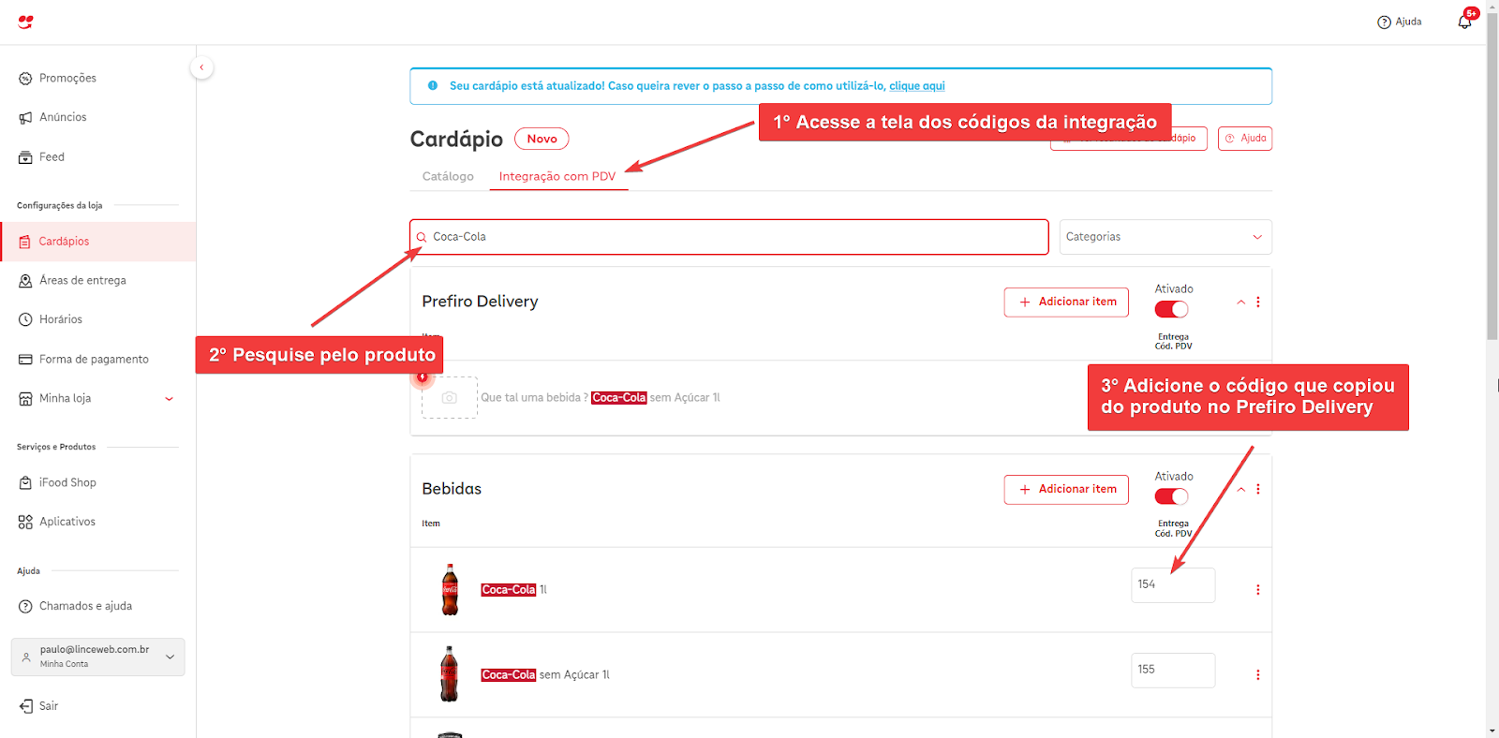This screenshot has width=1499, height=738.
Task: Open three-dot menu for Coca-Cola 1l
Action: click(1257, 590)
